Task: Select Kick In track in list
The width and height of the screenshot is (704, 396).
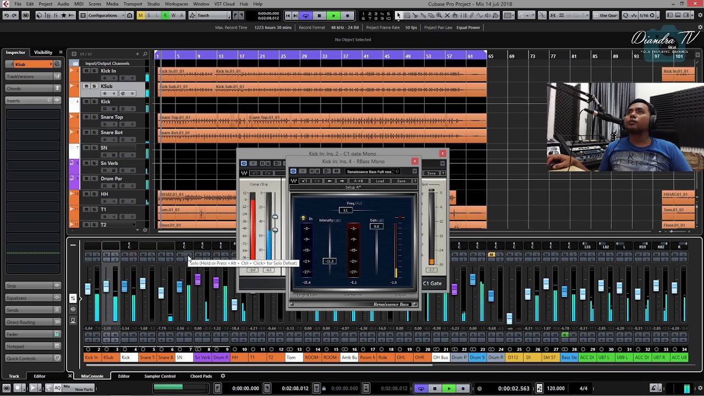Action: click(108, 71)
